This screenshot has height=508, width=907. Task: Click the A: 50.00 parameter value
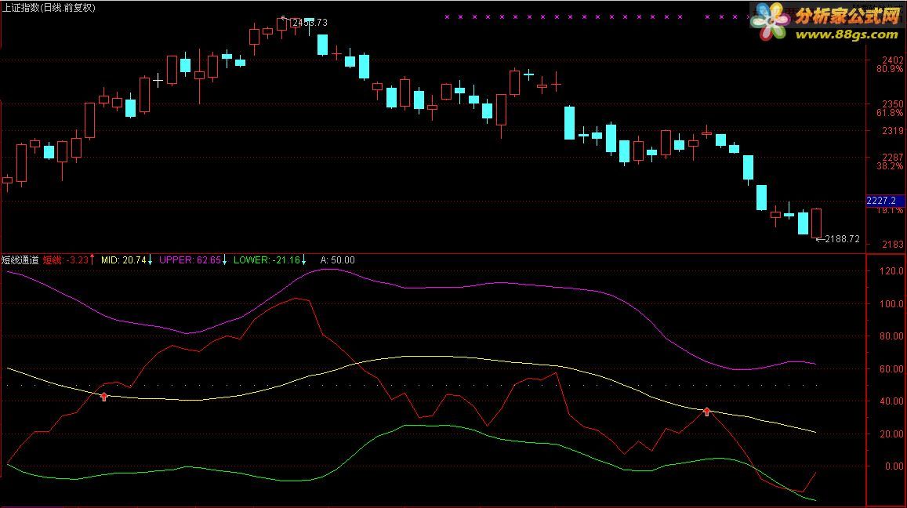pos(338,260)
